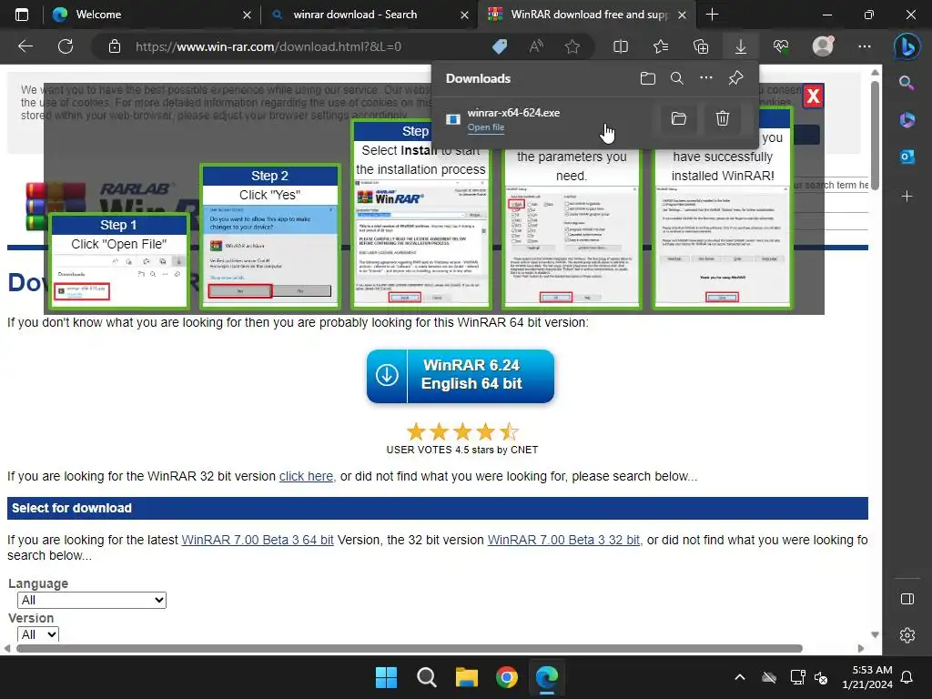Open Downloads folder from panel header
The image size is (932, 699).
pyautogui.click(x=648, y=78)
